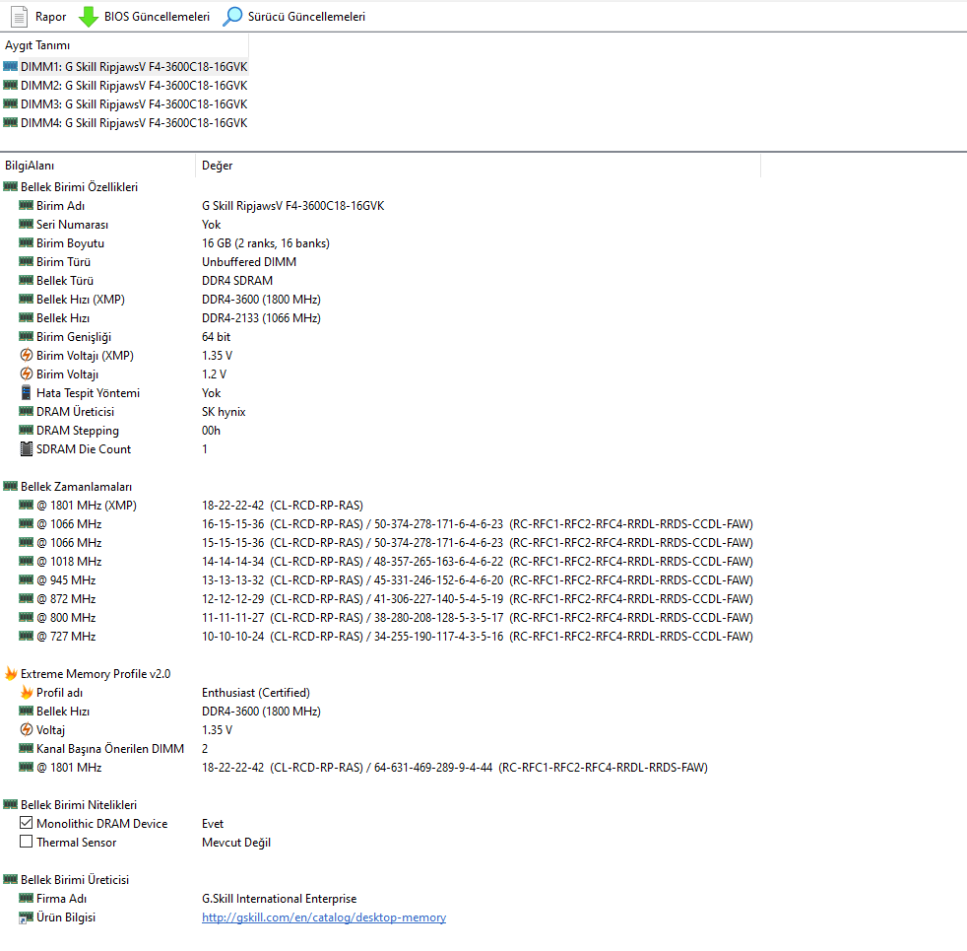Click the Birim Voltajı (XMP) lightning icon

pyautogui.click(x=26, y=355)
